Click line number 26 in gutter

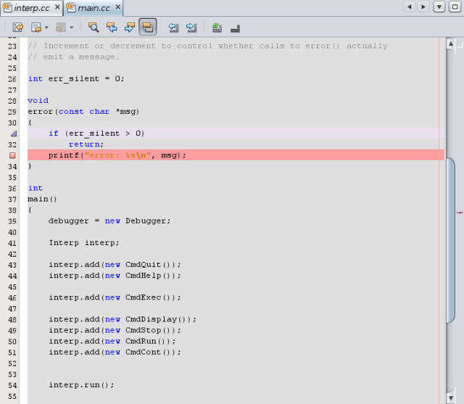pos(12,79)
